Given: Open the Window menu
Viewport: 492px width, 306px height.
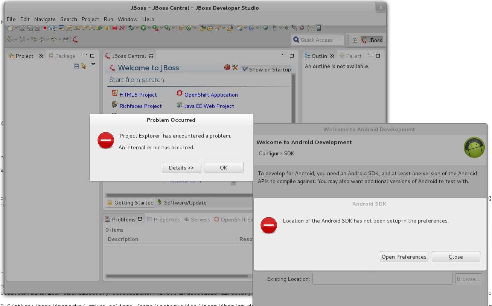Looking at the screenshot, I should click(128, 19).
